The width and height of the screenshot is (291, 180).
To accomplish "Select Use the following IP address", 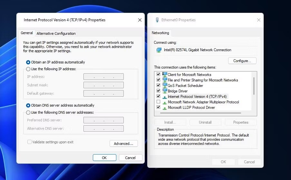I will (x=28, y=69).
